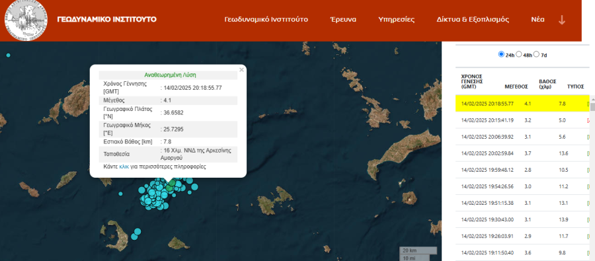Select earthquake row 14/02/2025 19:11:50.40
This screenshot has width=595, height=261.
point(522,252)
